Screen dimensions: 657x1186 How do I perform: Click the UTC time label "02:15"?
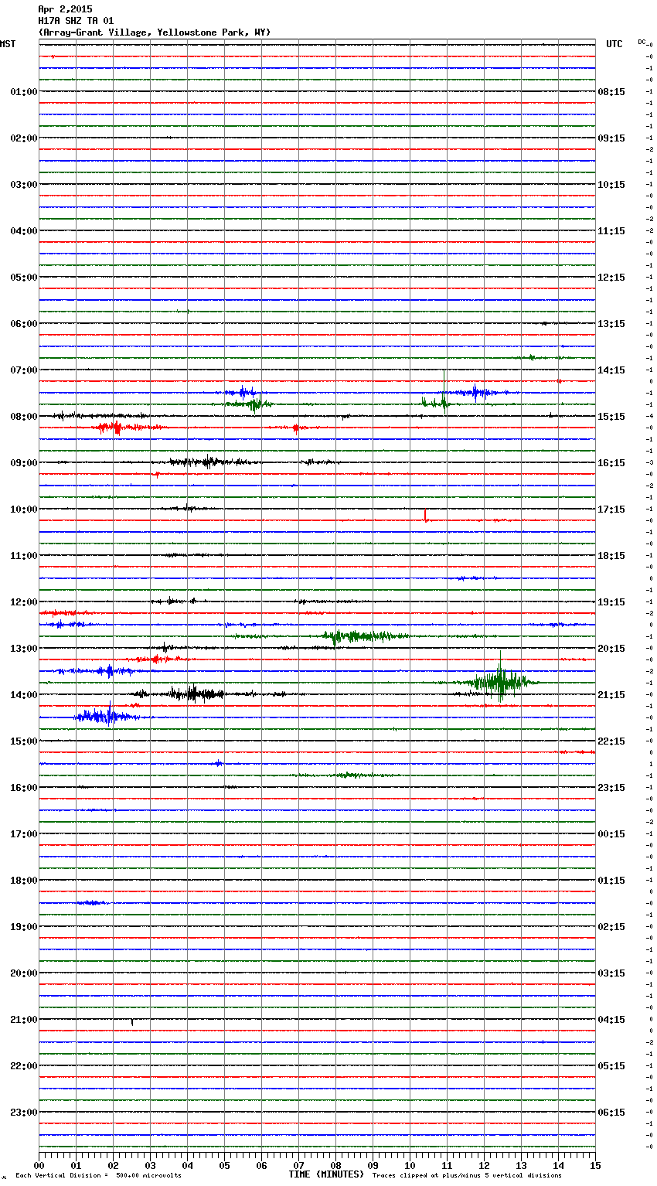pyautogui.click(x=611, y=927)
